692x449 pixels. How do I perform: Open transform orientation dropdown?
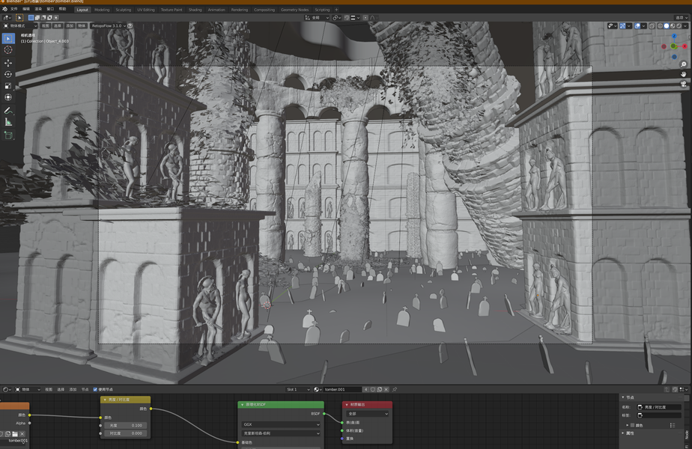[317, 18]
